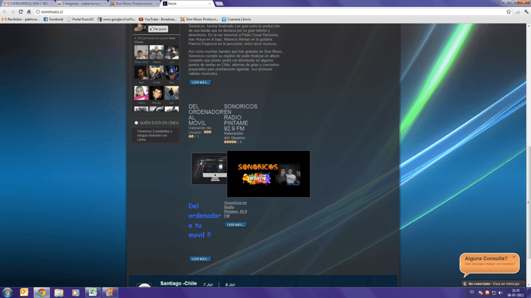The width and height of the screenshot is (531, 298).
Task: Open Saul's Facebook profile photo
Action: tap(141, 73)
